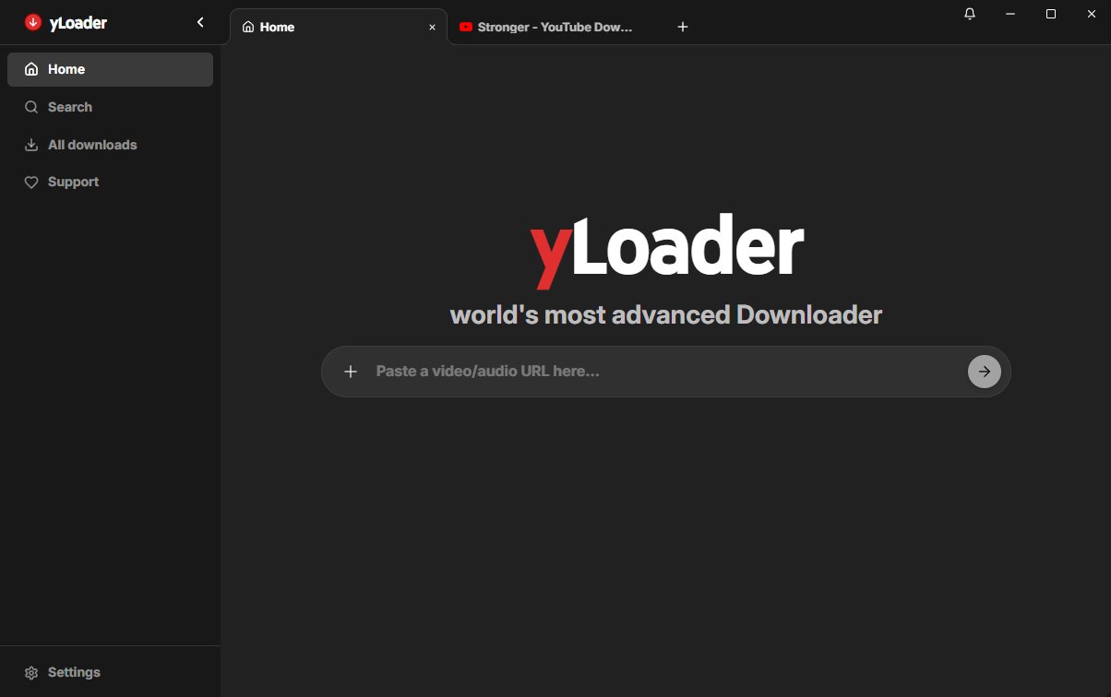Submit the URL with the arrow button
The image size is (1111, 697).
[984, 372]
